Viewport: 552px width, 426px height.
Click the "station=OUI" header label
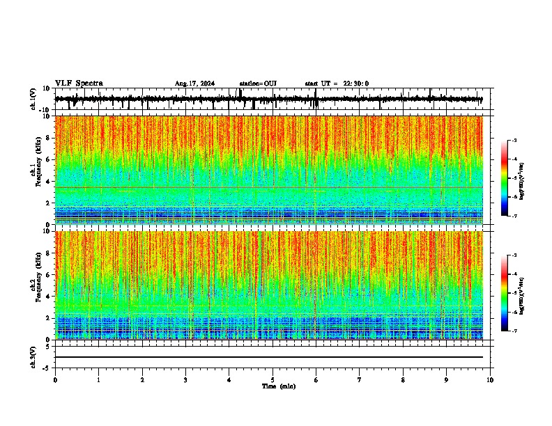click(258, 84)
